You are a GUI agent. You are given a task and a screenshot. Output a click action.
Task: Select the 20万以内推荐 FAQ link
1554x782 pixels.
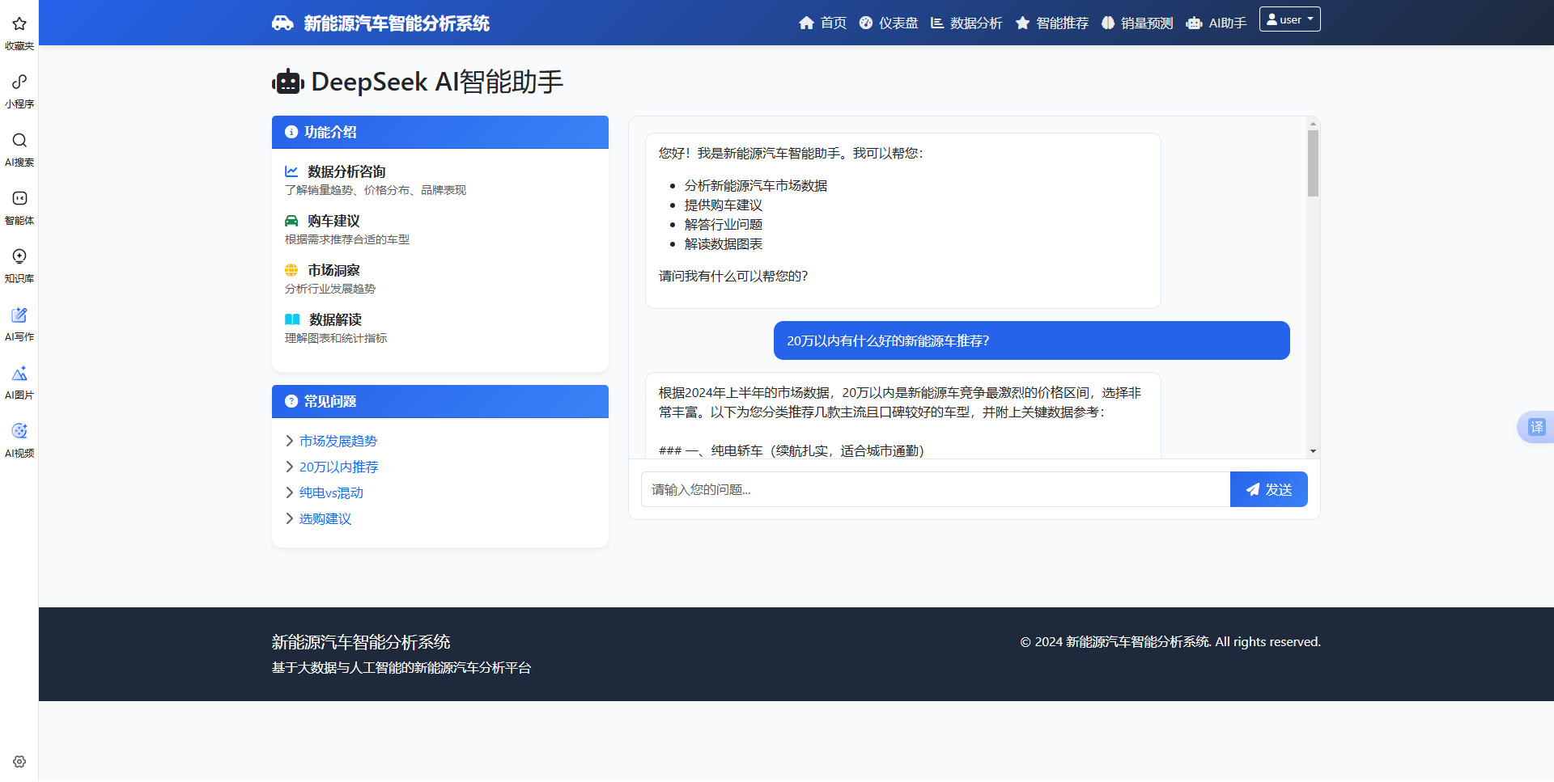click(x=338, y=467)
